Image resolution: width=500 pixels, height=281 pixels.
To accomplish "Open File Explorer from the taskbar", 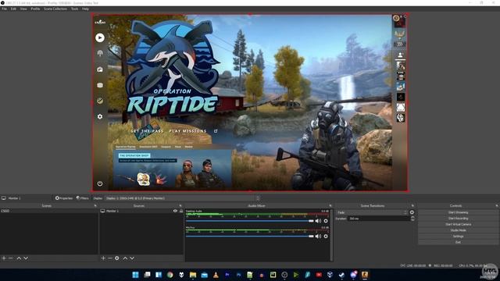I will (193, 275).
